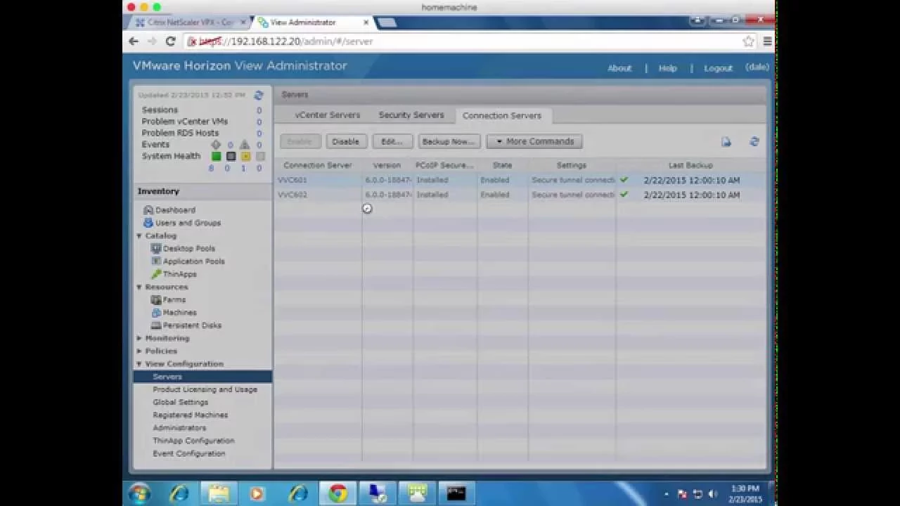
Task: Click the Users and Groups icon
Action: coord(148,223)
